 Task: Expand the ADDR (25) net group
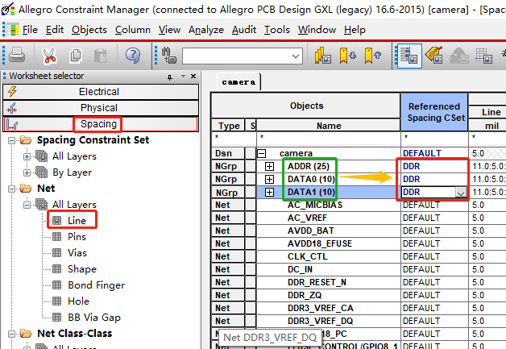(269, 166)
